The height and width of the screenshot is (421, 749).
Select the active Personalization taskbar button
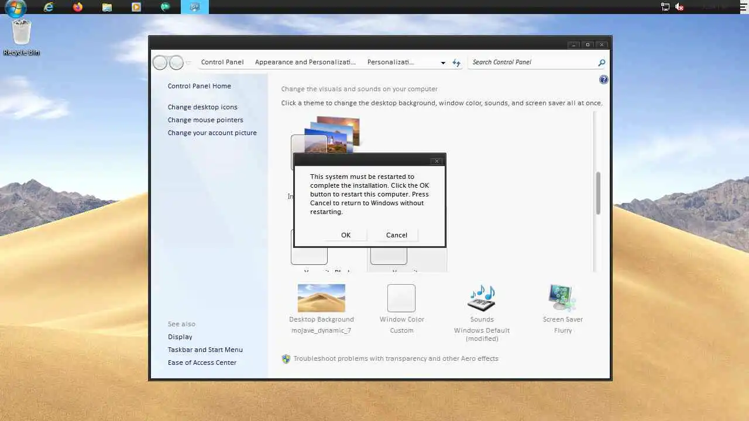195,7
